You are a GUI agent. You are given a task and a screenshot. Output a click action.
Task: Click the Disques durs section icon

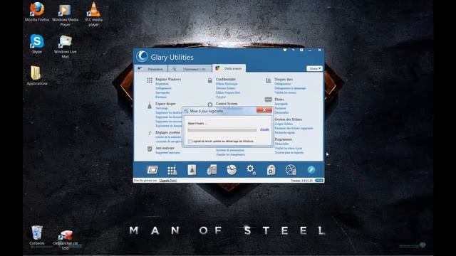[269, 80]
